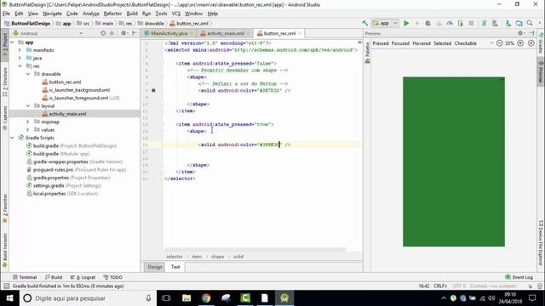
Task: Open the VCS menu
Action: [x=176, y=14]
